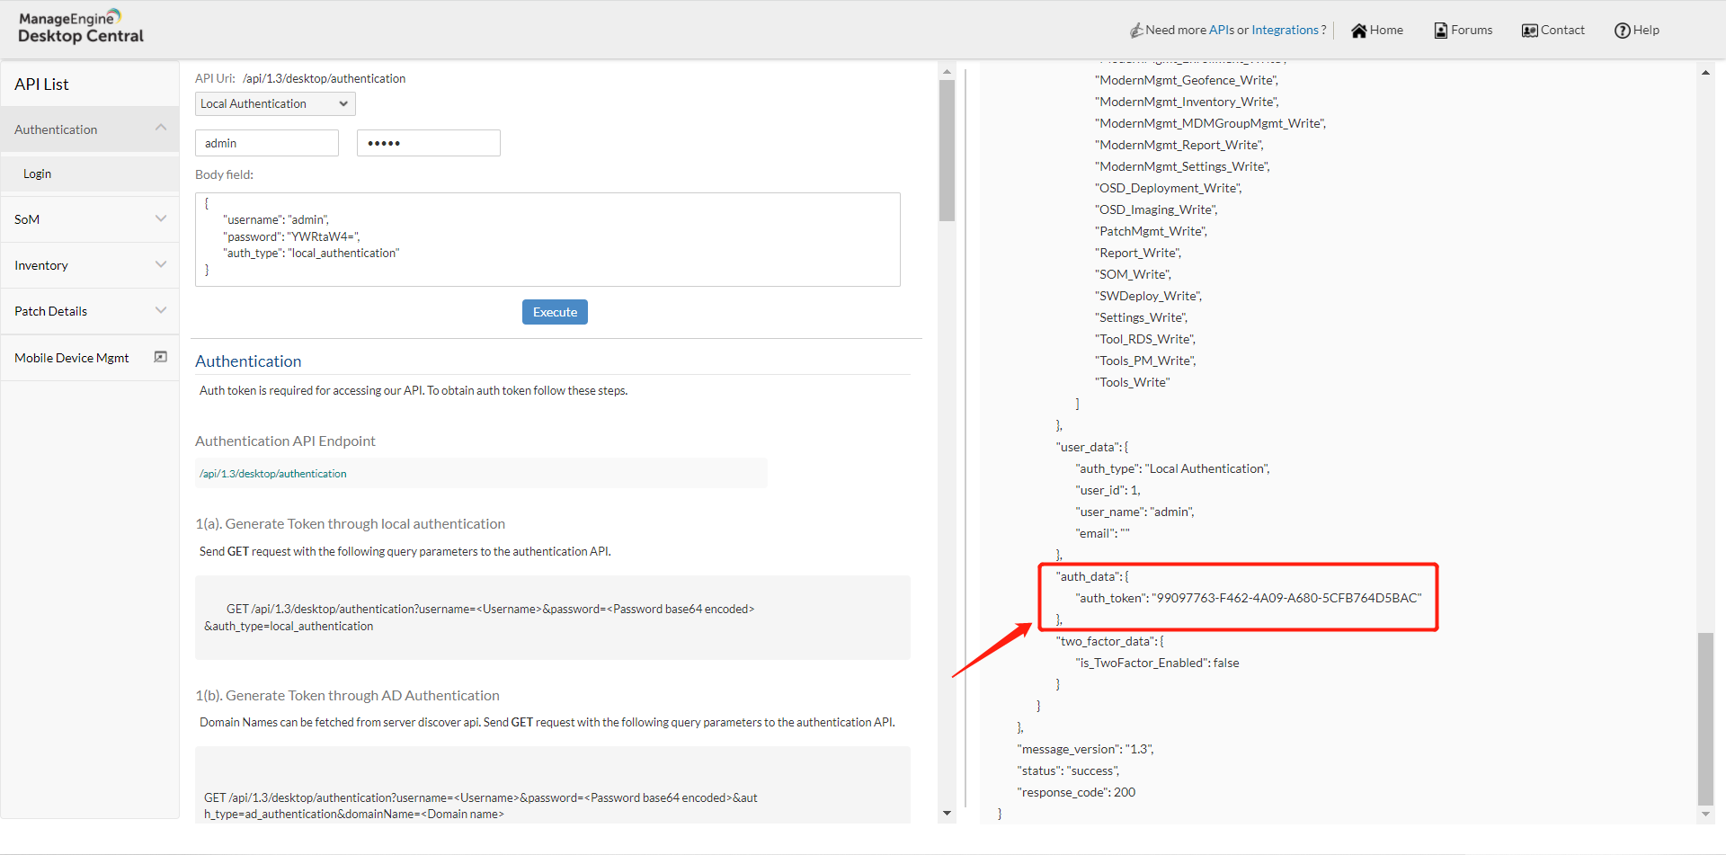This screenshot has width=1726, height=855.
Task: Click the Home house icon
Action: (1359, 31)
